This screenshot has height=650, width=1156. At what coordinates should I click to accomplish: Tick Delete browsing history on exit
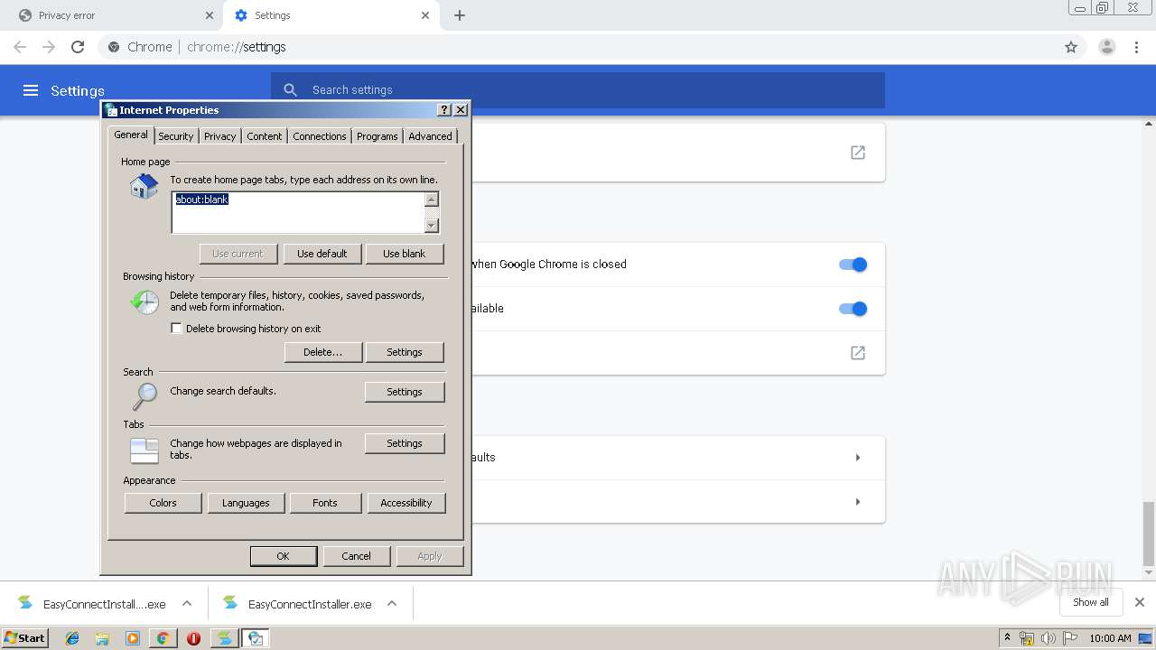pos(176,329)
